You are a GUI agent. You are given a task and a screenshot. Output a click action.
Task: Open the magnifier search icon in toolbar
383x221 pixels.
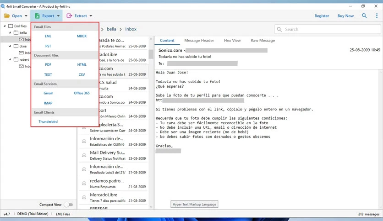[364, 16]
